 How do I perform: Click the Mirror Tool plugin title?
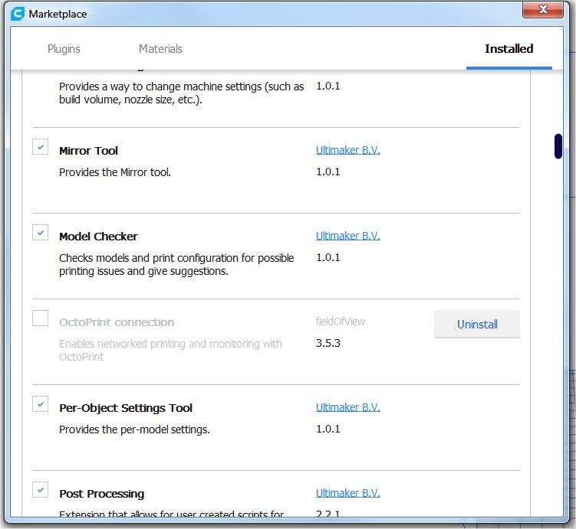point(88,151)
